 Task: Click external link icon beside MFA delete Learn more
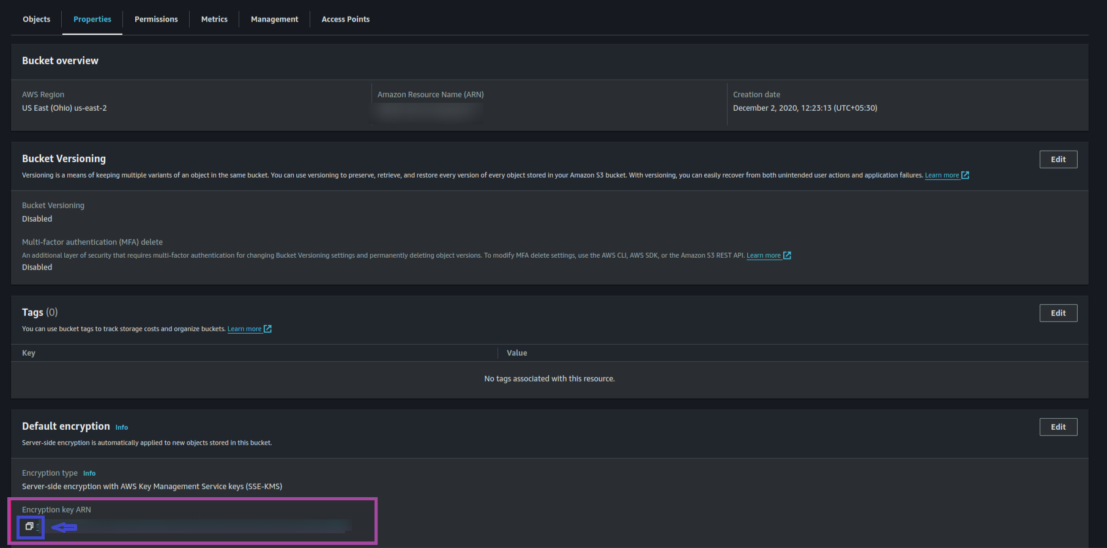coord(787,255)
